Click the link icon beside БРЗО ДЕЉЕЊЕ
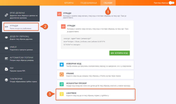Image resolution: width=176 pixels, height=104 pixels. (6, 15)
